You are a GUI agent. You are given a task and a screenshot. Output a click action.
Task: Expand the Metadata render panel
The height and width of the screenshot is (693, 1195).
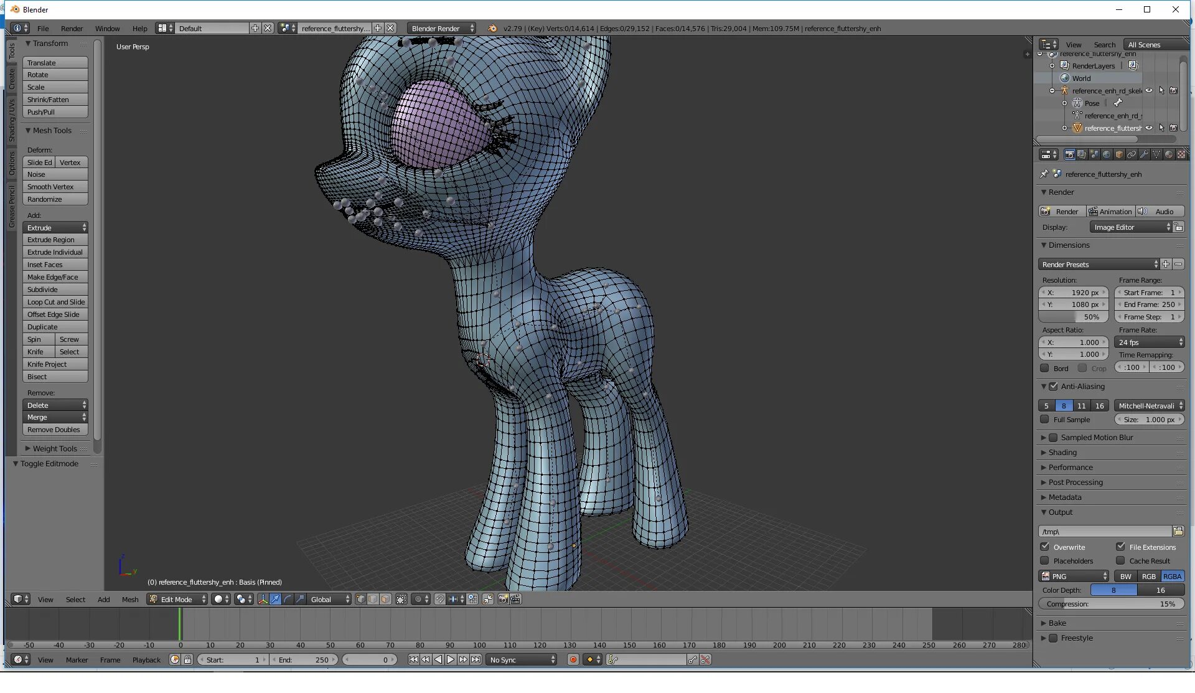(1065, 497)
